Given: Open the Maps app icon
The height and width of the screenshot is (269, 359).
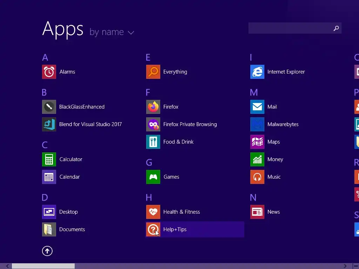Looking at the screenshot, I should click(x=257, y=142).
